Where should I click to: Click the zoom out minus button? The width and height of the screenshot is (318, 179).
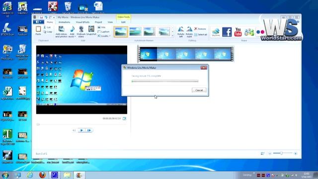click(x=270, y=154)
